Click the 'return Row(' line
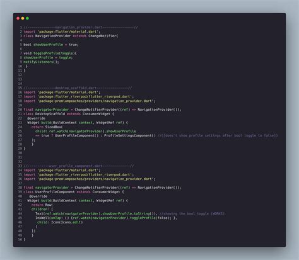Image resolution: width=299 pixels, height=260 pixels. tap(42, 205)
